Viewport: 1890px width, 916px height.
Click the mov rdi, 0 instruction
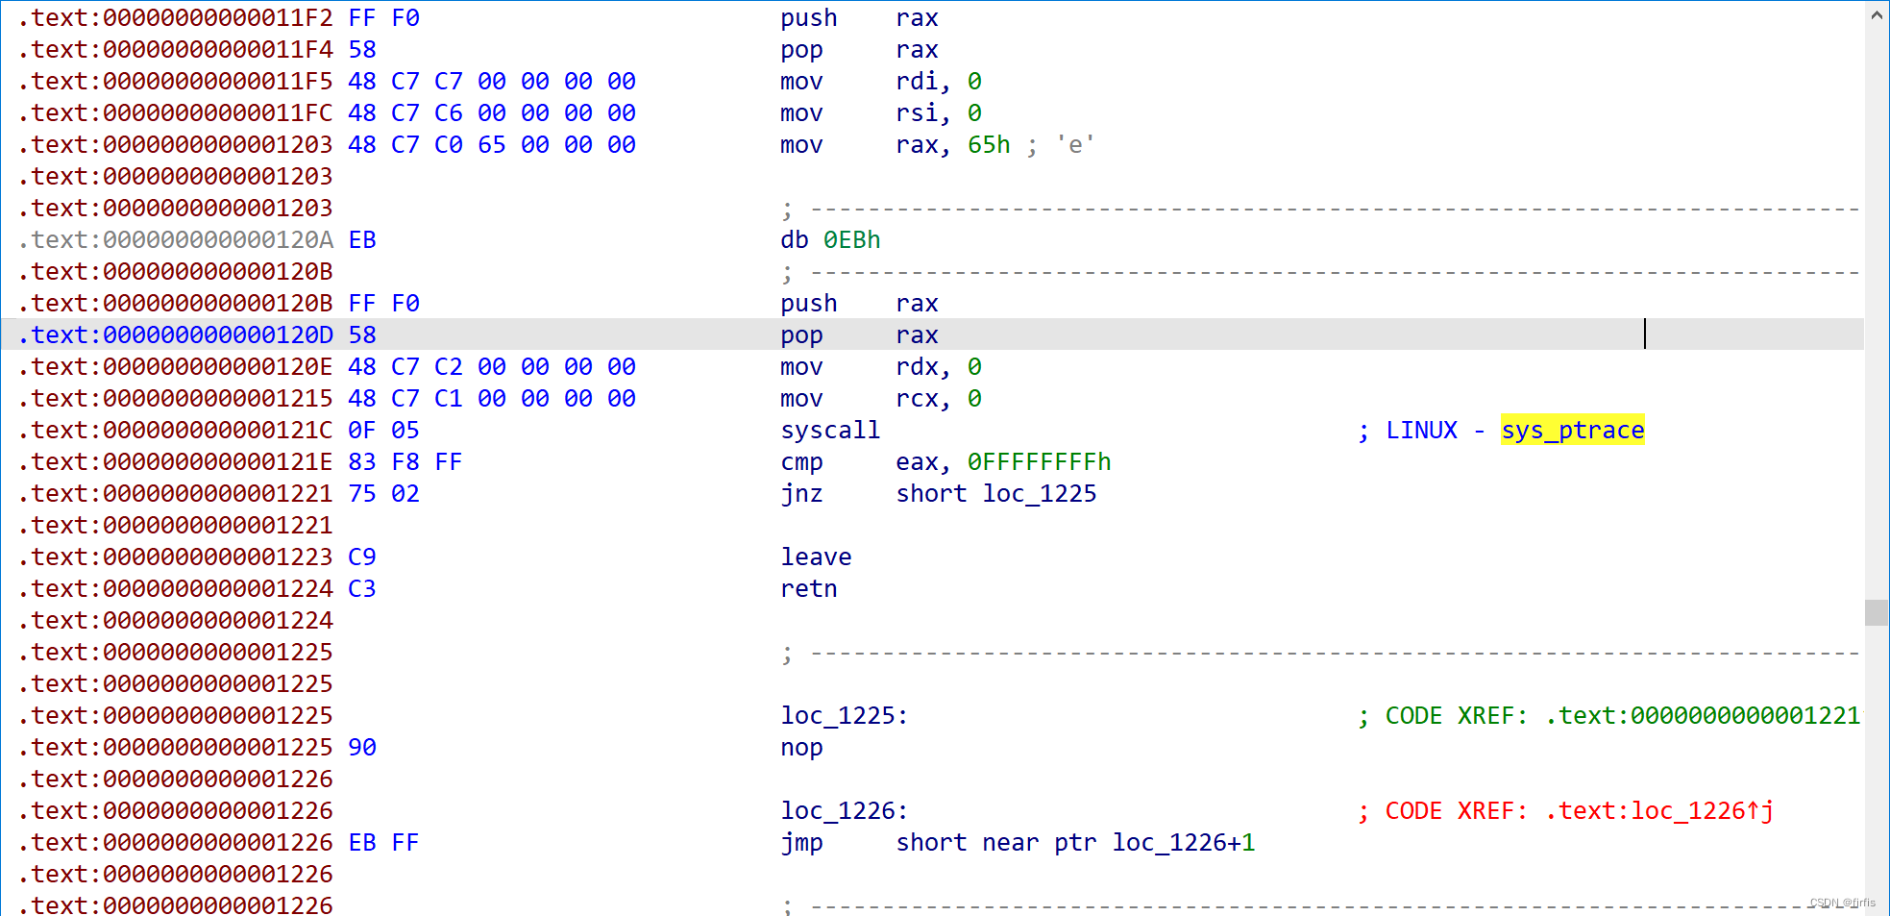881,82
